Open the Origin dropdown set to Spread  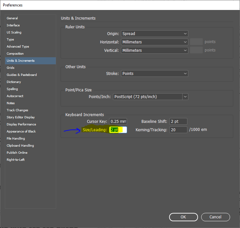coord(154,34)
